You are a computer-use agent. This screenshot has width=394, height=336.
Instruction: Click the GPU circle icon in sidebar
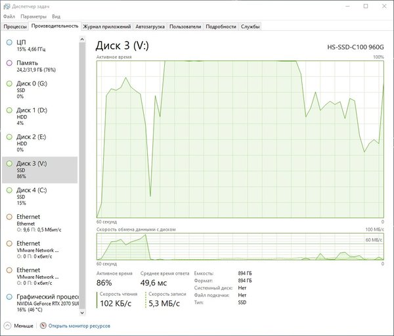9,297
